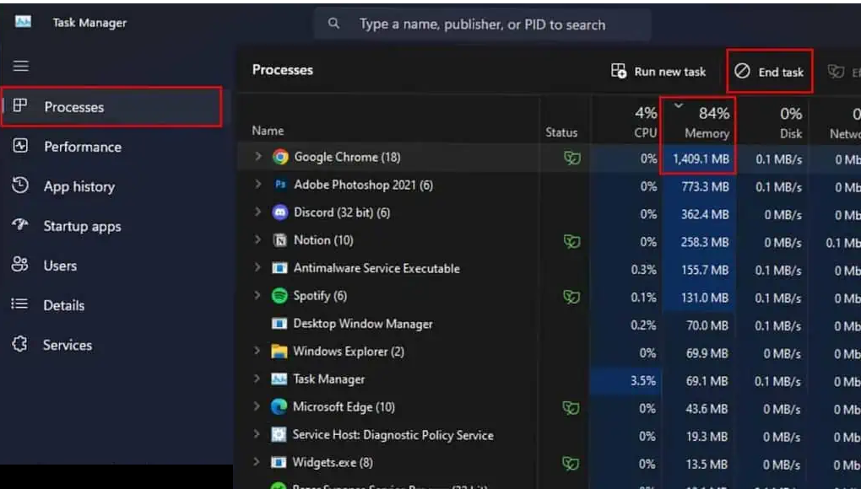This screenshot has height=489, width=861.
Task: Expand Service Host: Diagnostic Policy Service
Action: point(257,434)
